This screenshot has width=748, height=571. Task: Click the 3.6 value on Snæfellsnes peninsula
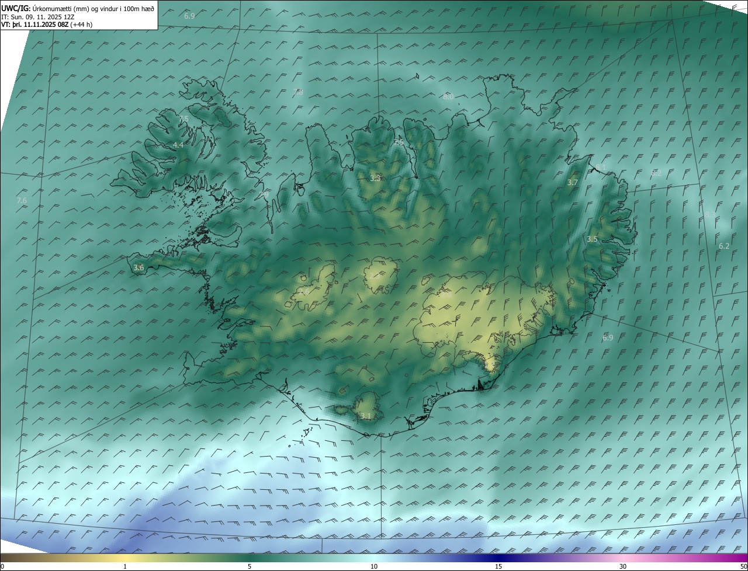pos(138,267)
